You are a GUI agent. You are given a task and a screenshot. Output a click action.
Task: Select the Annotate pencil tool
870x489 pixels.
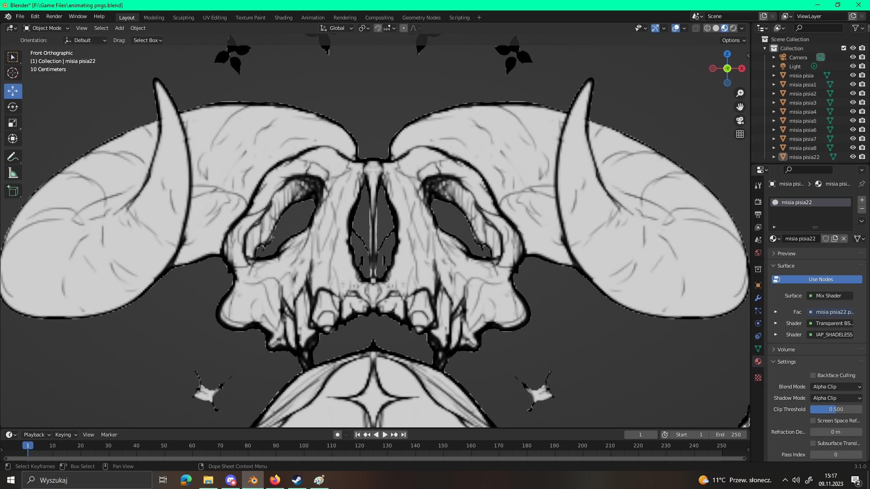click(x=13, y=157)
